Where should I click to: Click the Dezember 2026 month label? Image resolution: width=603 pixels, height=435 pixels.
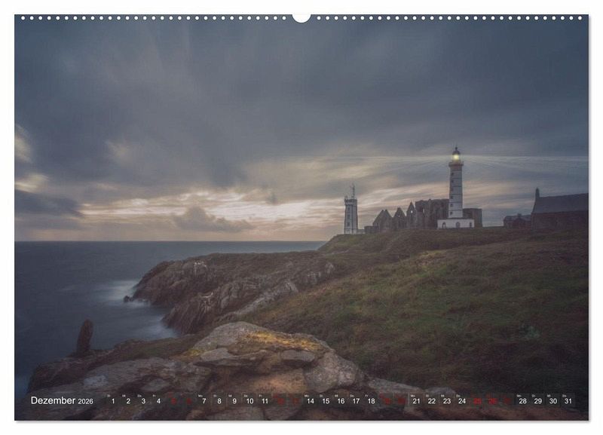pyautogui.click(x=62, y=401)
